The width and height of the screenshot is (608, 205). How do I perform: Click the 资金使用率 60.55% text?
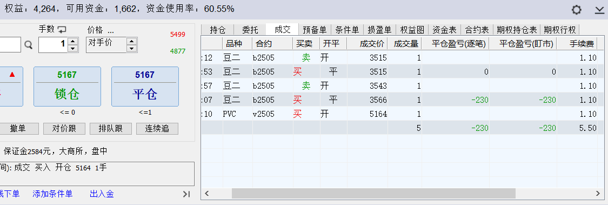[190, 9]
